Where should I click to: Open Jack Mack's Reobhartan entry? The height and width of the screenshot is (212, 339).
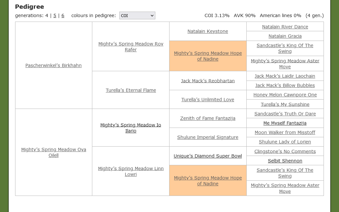coord(207,81)
